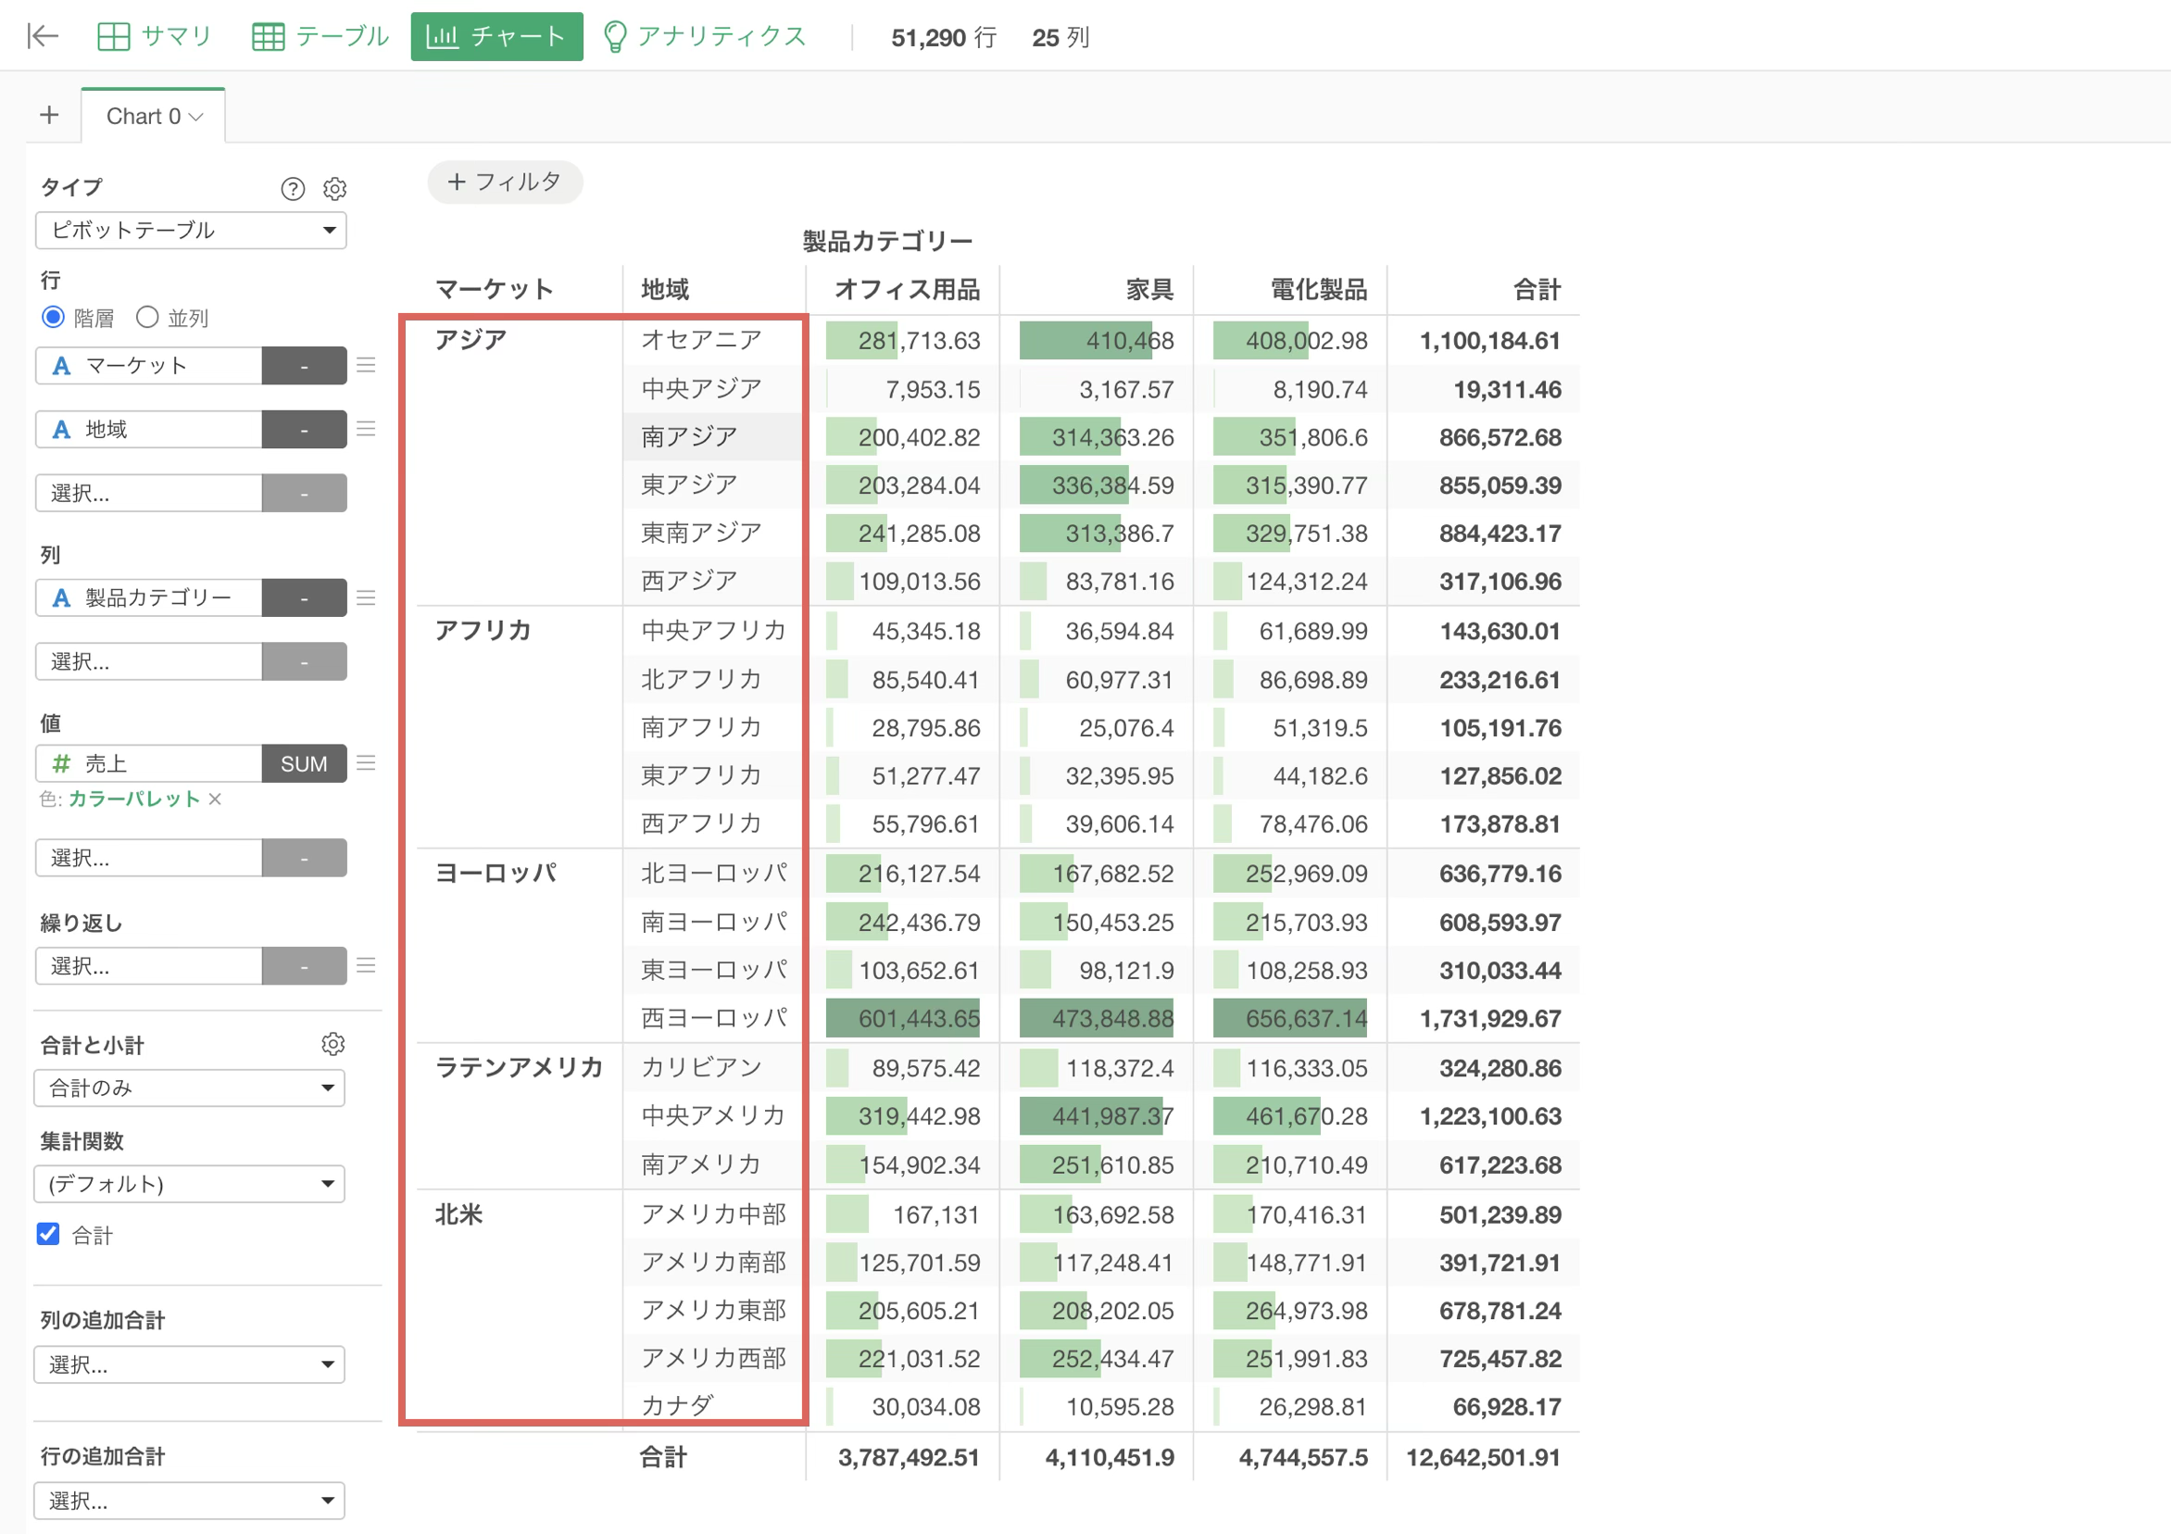Click drag handle icon beside 売上 value

point(366,762)
